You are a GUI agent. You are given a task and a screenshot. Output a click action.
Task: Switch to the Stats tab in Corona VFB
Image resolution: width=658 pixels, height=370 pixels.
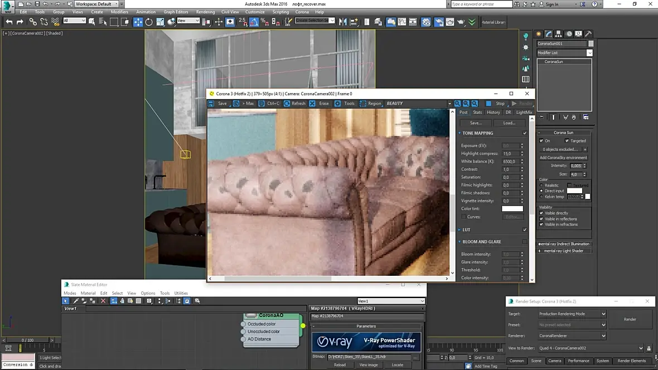477,113
